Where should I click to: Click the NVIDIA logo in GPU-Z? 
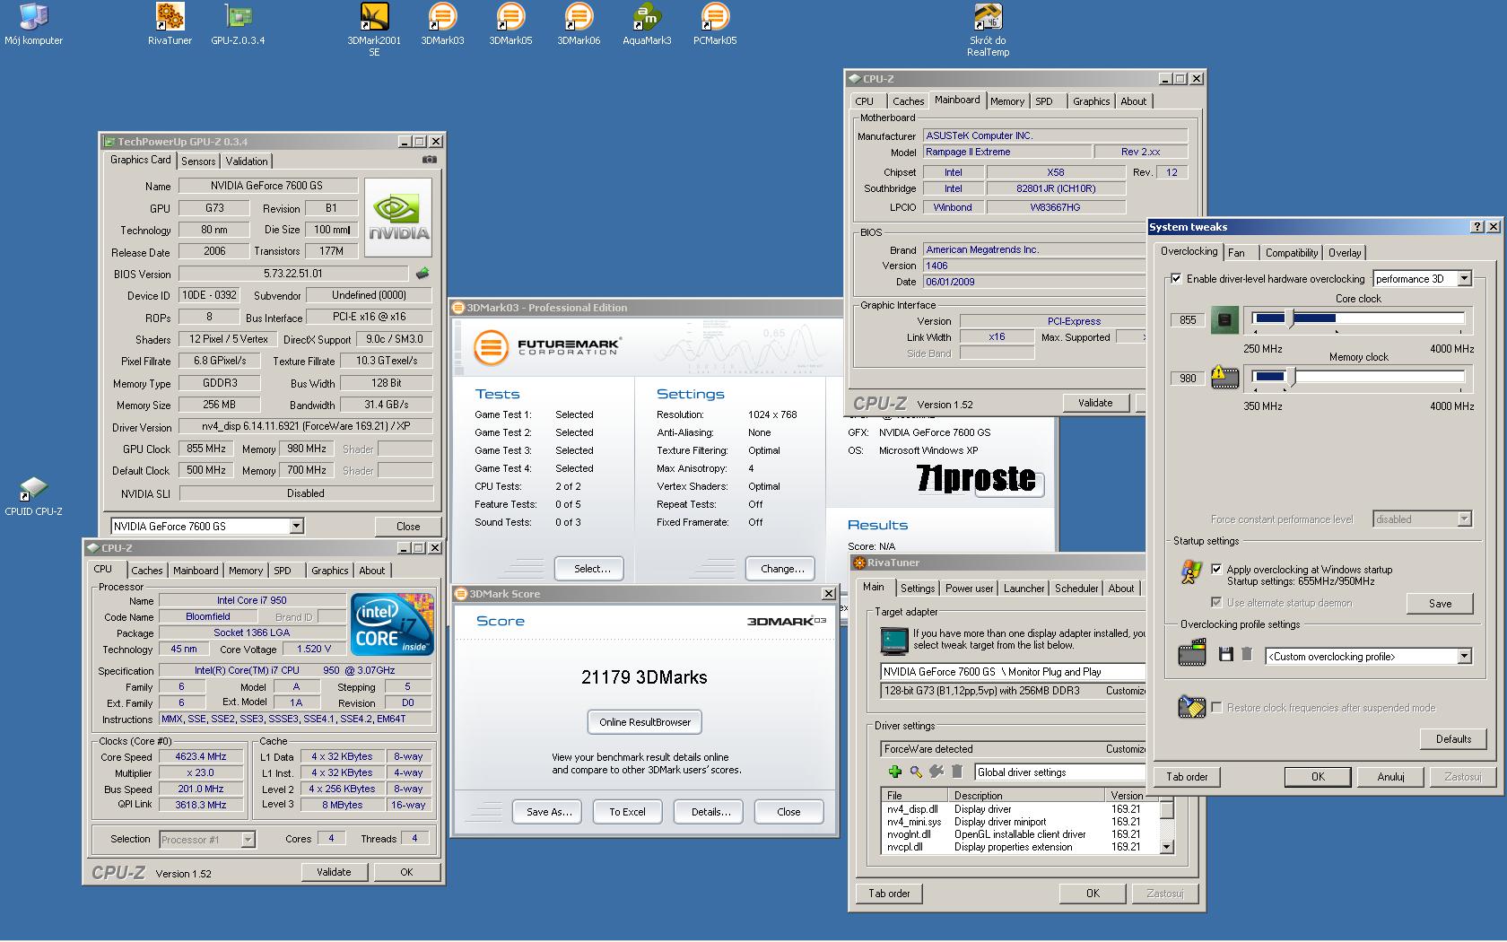tap(398, 218)
